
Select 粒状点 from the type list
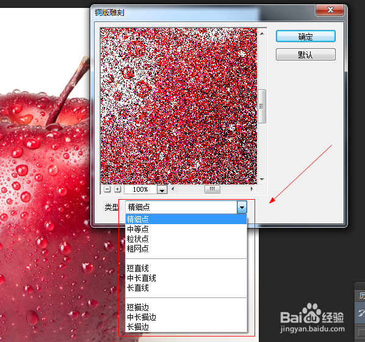[x=186, y=239]
